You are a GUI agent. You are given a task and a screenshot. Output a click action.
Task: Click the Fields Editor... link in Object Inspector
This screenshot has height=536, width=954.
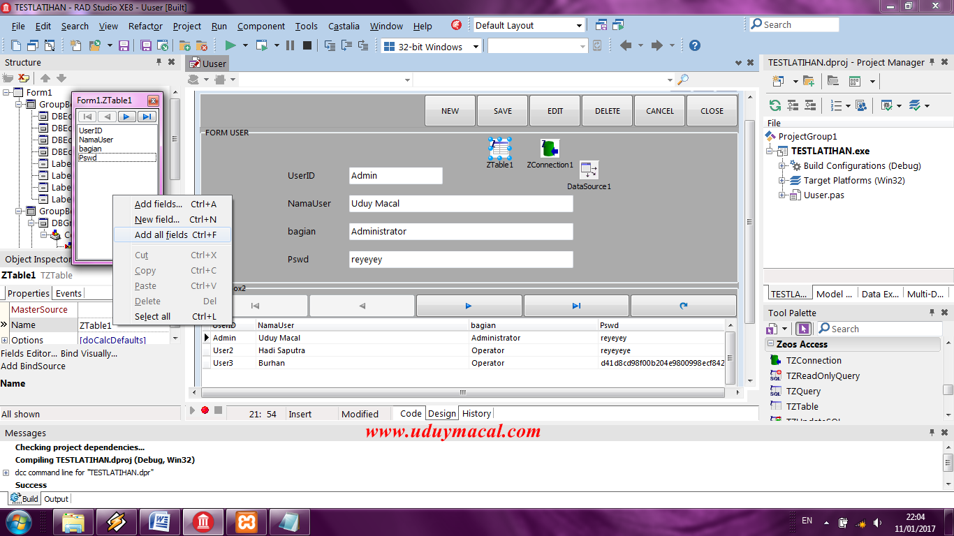click(x=29, y=353)
